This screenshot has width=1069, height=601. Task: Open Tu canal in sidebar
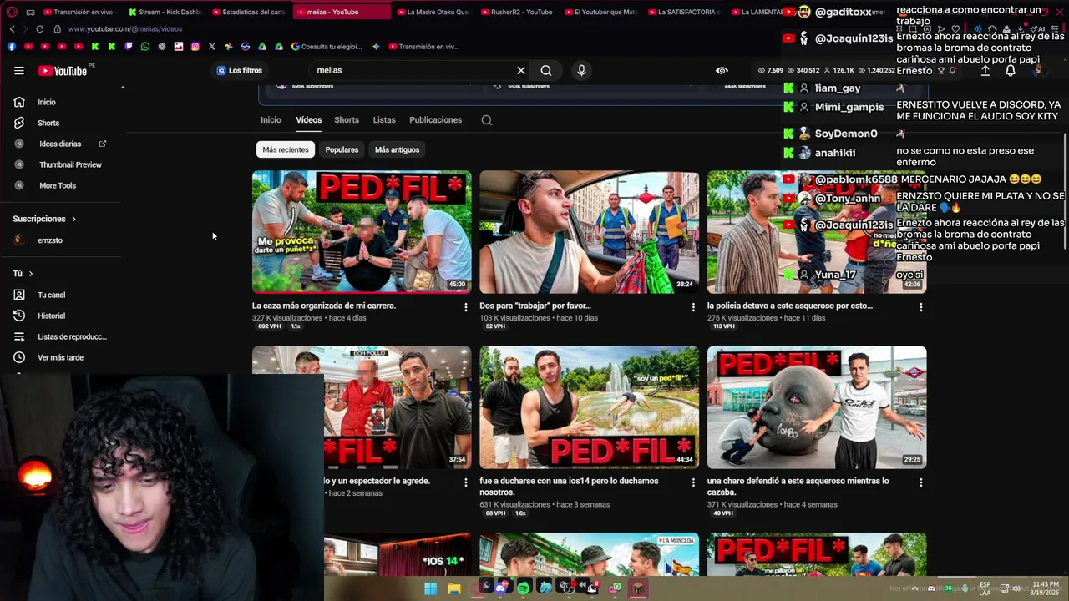point(51,295)
